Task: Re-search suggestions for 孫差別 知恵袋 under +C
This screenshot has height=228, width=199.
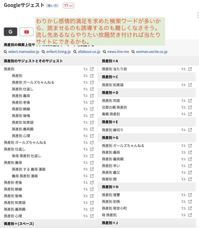Action: 184,85
